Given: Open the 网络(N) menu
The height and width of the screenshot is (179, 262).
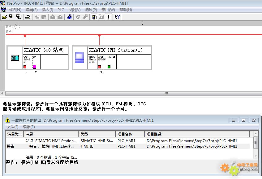Looking at the screenshot, I should [x=15, y=10].
